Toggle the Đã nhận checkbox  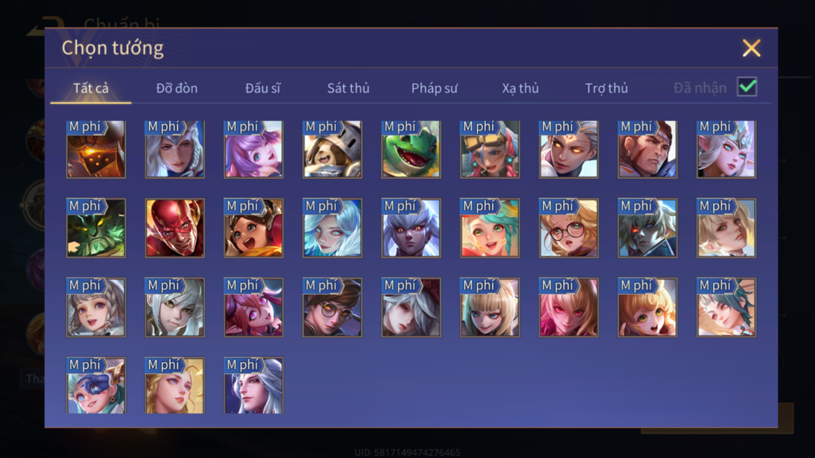coord(747,87)
